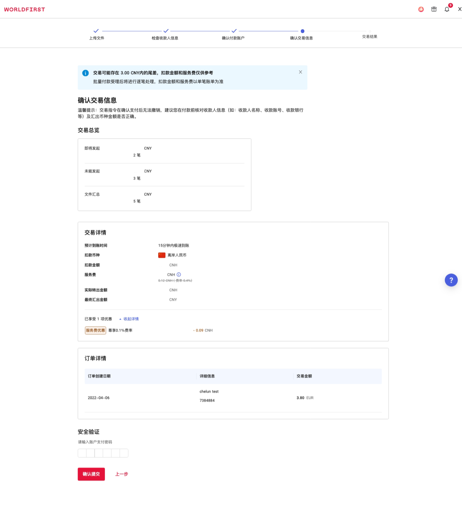The image size is (462, 529).
Task: Go to the 上传文件 step
Action: pyautogui.click(x=96, y=34)
